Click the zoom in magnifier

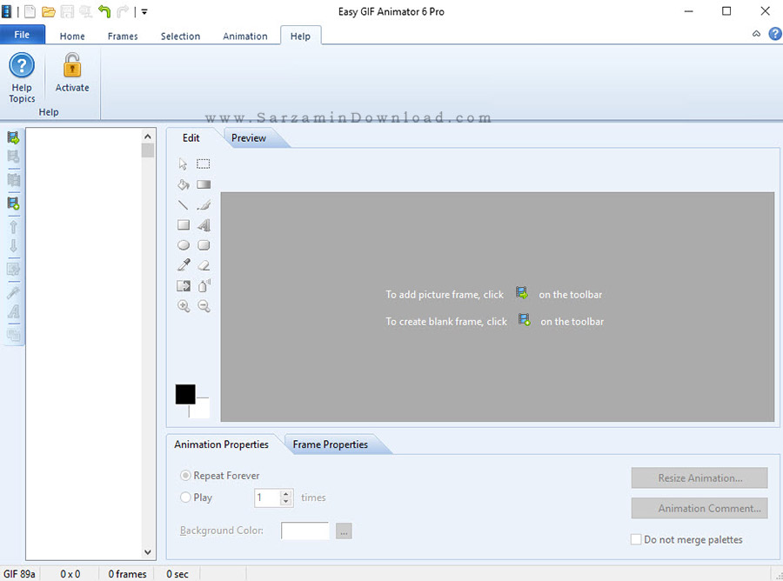tap(184, 306)
